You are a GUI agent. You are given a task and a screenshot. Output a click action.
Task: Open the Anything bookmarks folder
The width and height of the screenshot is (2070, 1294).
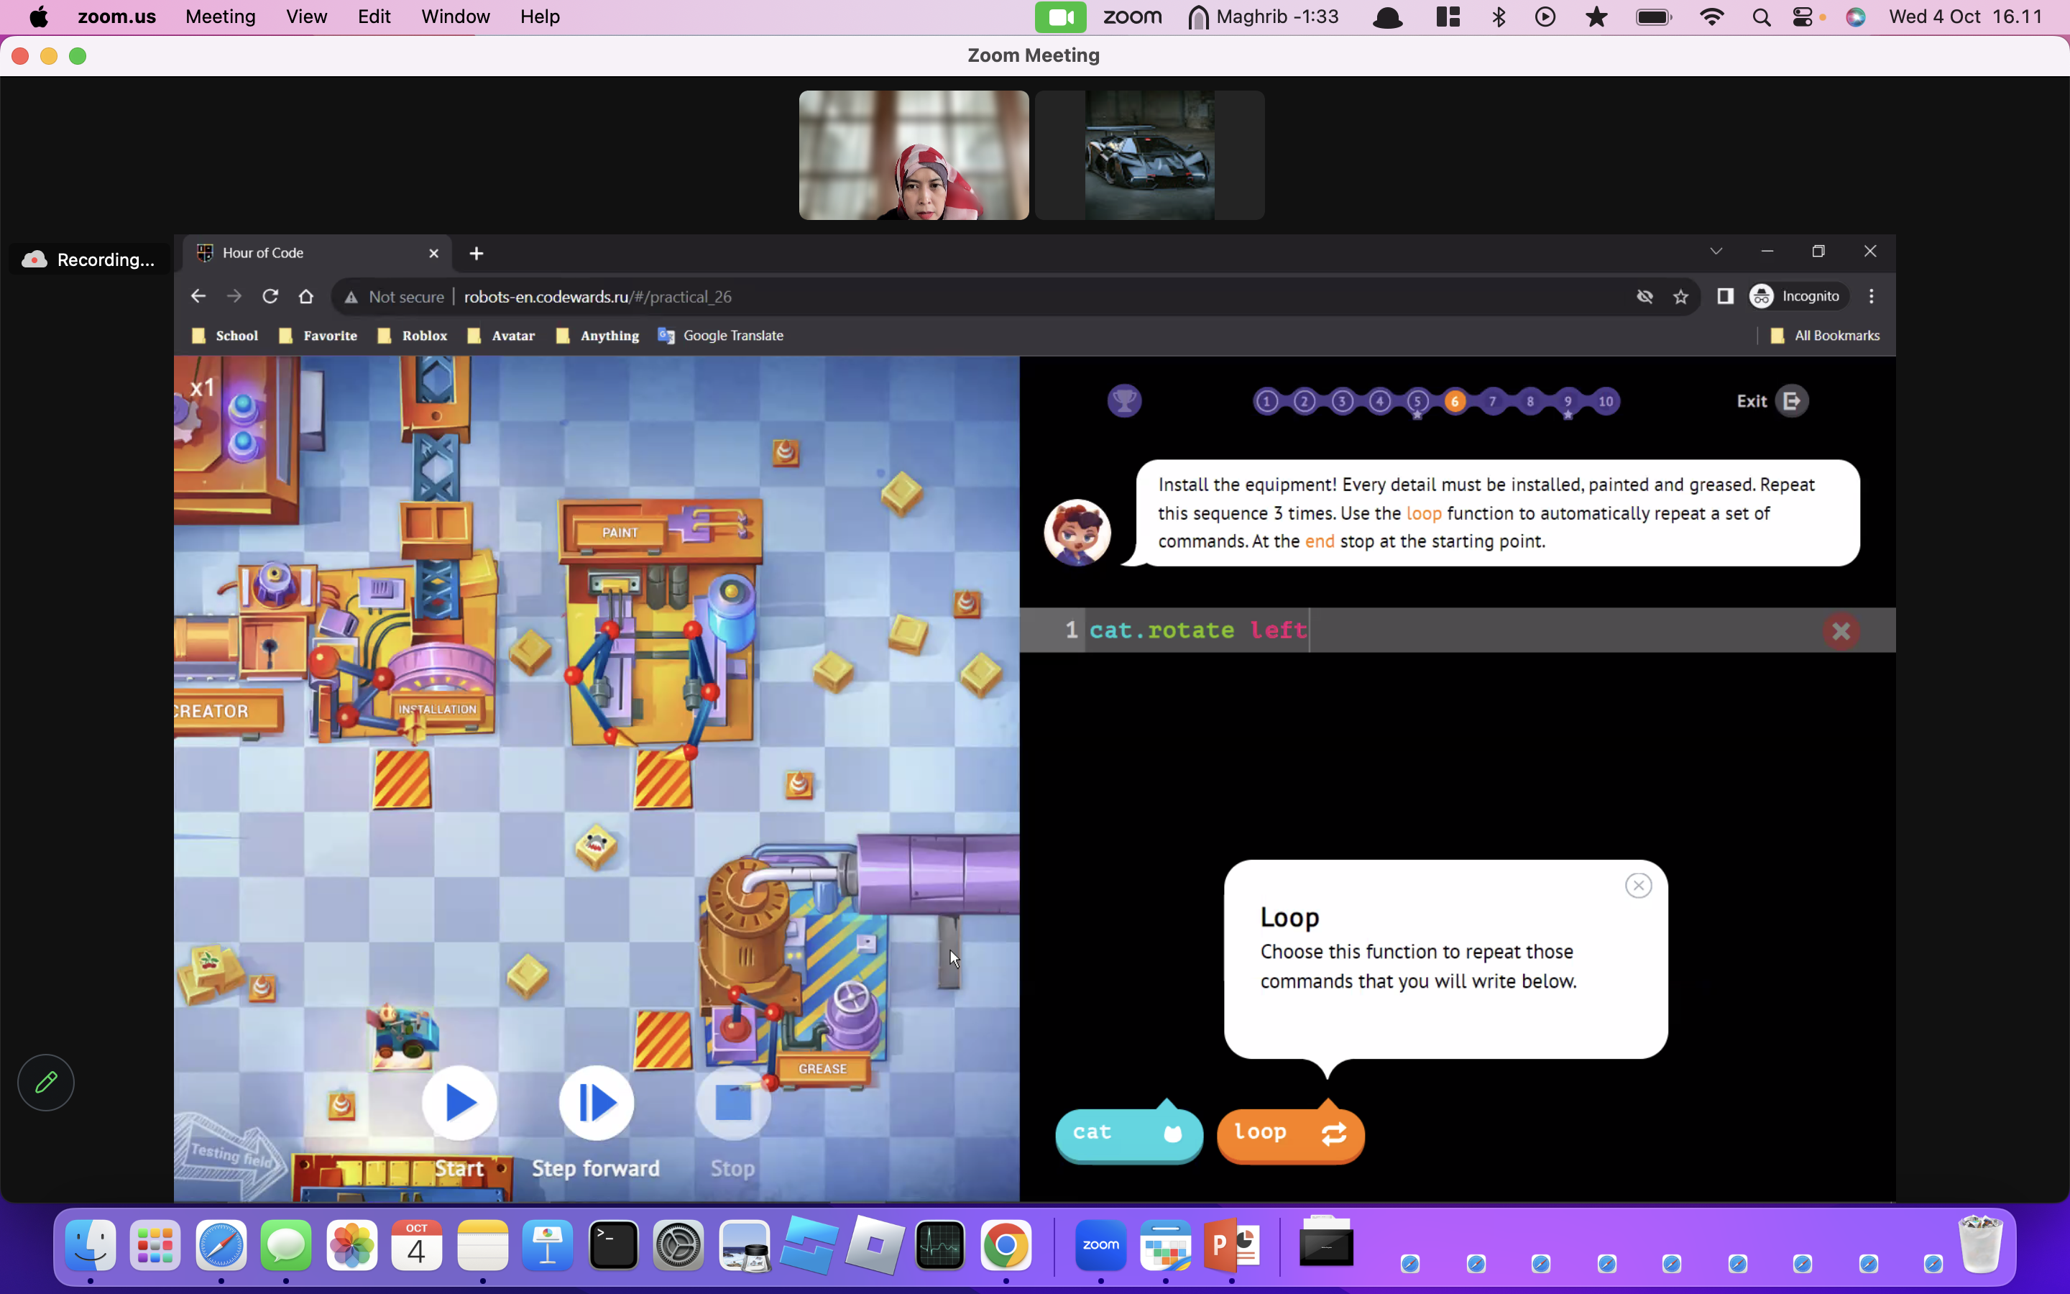pyautogui.click(x=597, y=336)
